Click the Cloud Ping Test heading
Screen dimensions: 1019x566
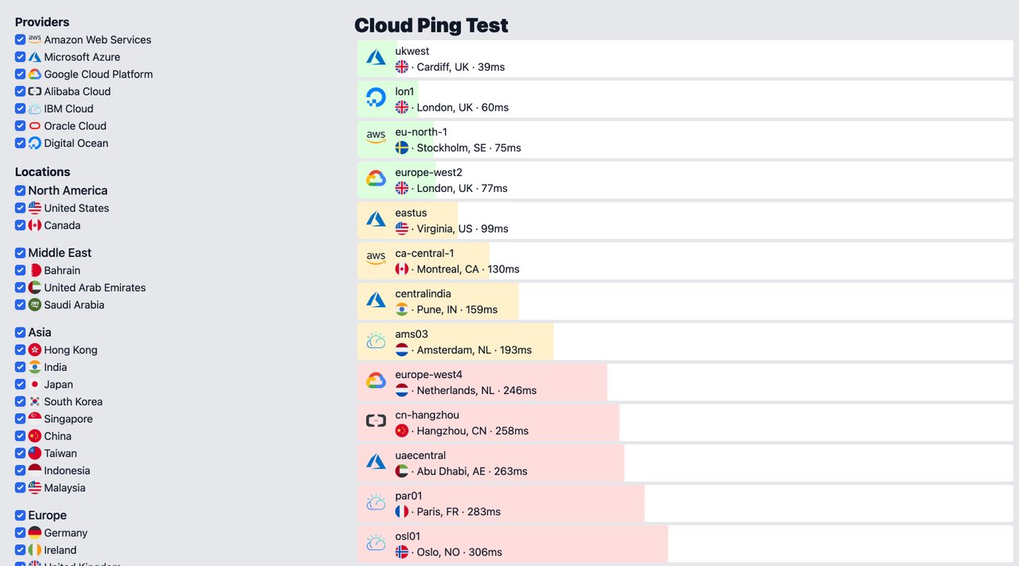click(431, 25)
